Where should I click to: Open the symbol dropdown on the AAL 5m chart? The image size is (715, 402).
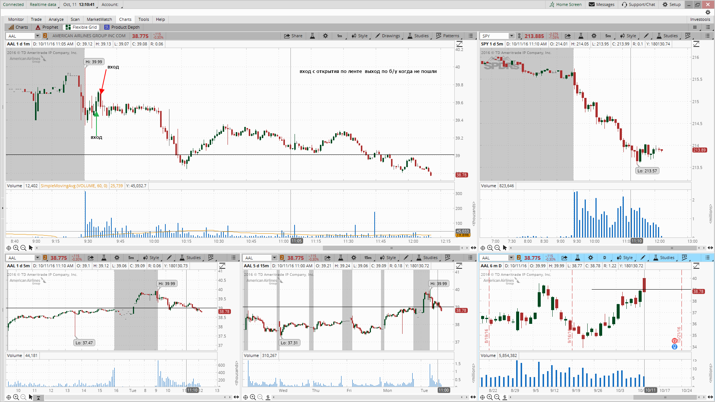point(37,258)
